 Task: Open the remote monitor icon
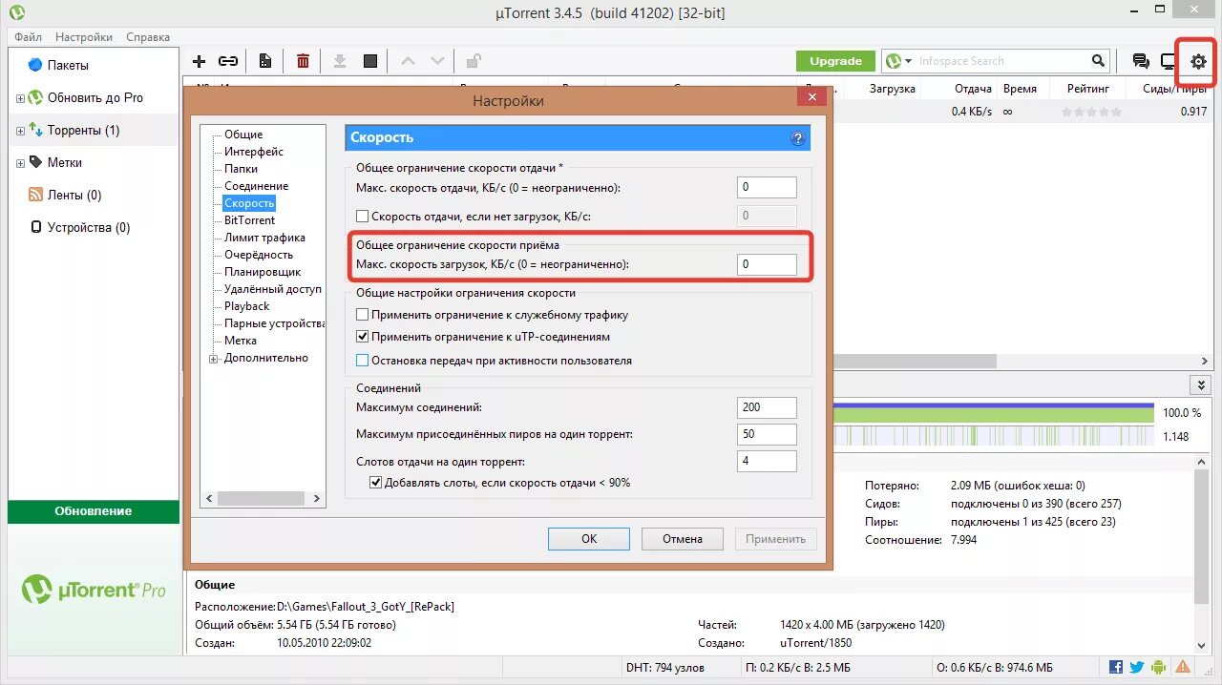click(x=1169, y=61)
